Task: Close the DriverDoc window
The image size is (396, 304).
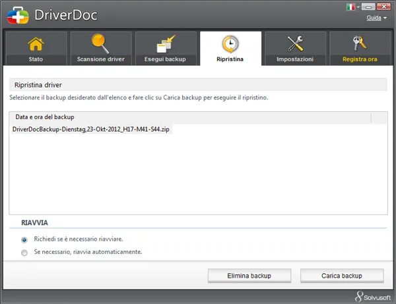Action: (x=383, y=7)
